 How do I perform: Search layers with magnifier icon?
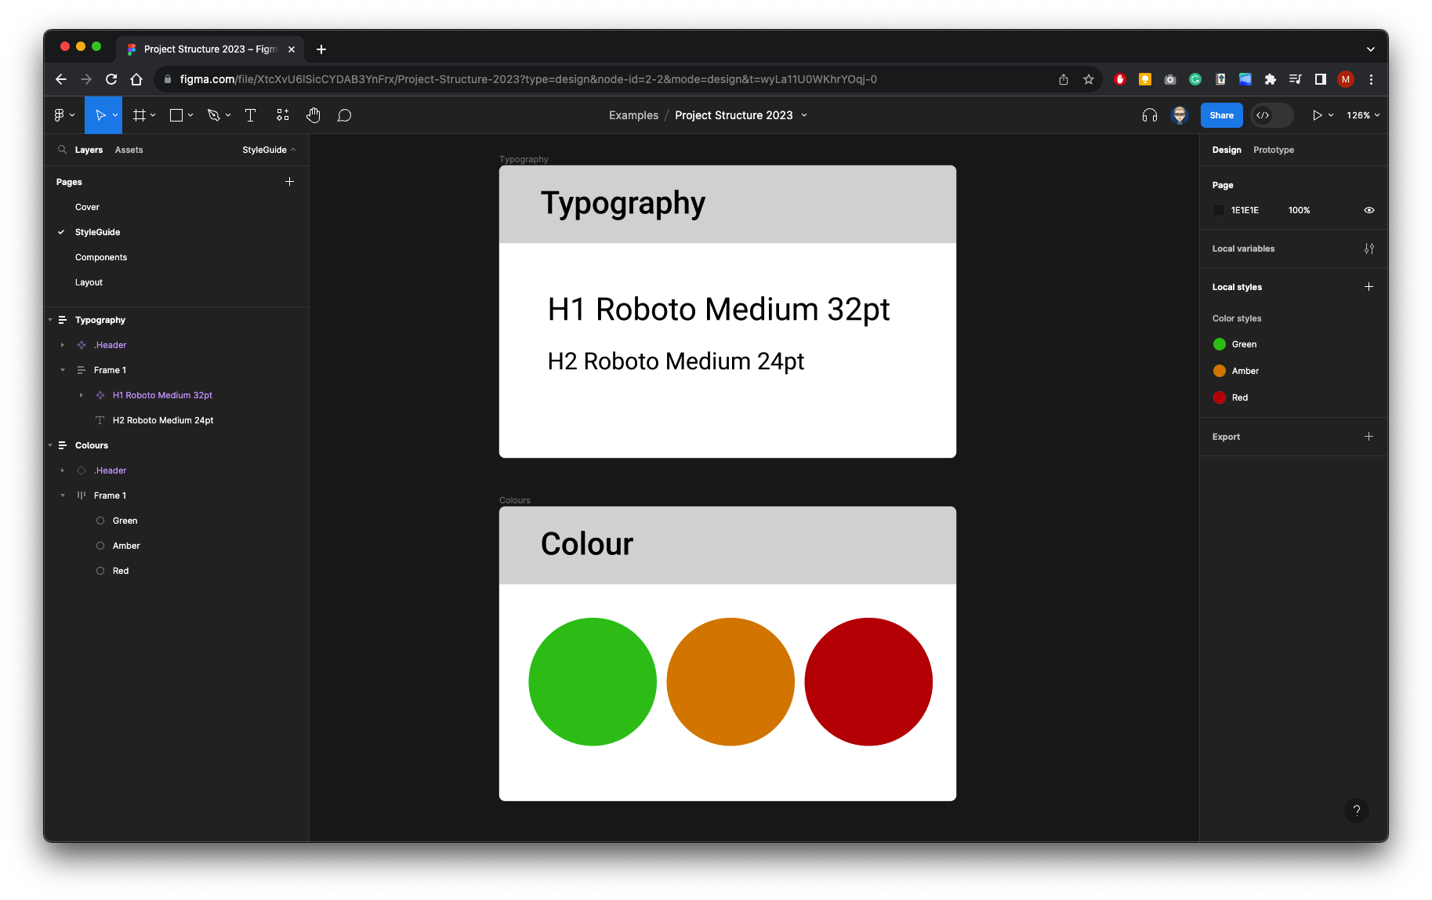(62, 150)
